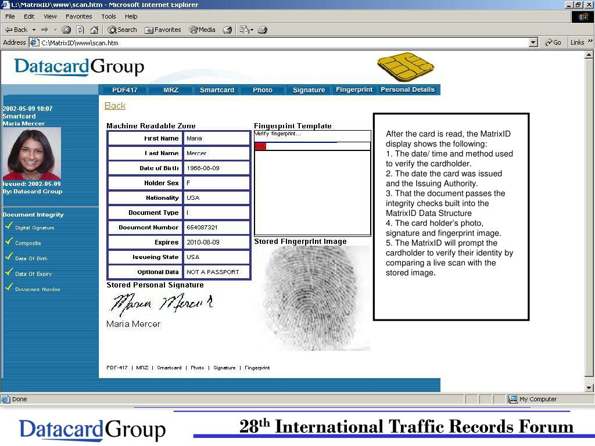Select the Date of Birth value "1966-06-09"
The width and height of the screenshot is (595, 446).
203,168
